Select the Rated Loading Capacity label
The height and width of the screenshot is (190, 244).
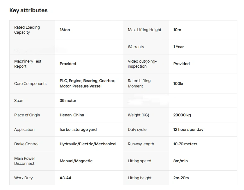pos(27,30)
